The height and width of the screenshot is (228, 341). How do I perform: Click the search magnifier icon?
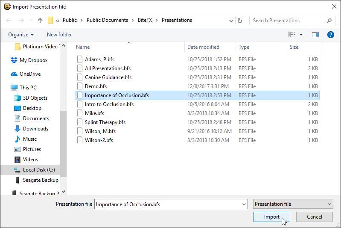click(x=329, y=21)
